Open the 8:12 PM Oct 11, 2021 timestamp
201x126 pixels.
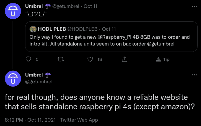click(30, 120)
